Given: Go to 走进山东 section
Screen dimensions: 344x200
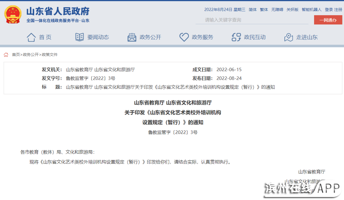Looking at the screenshot, I should (307, 37).
